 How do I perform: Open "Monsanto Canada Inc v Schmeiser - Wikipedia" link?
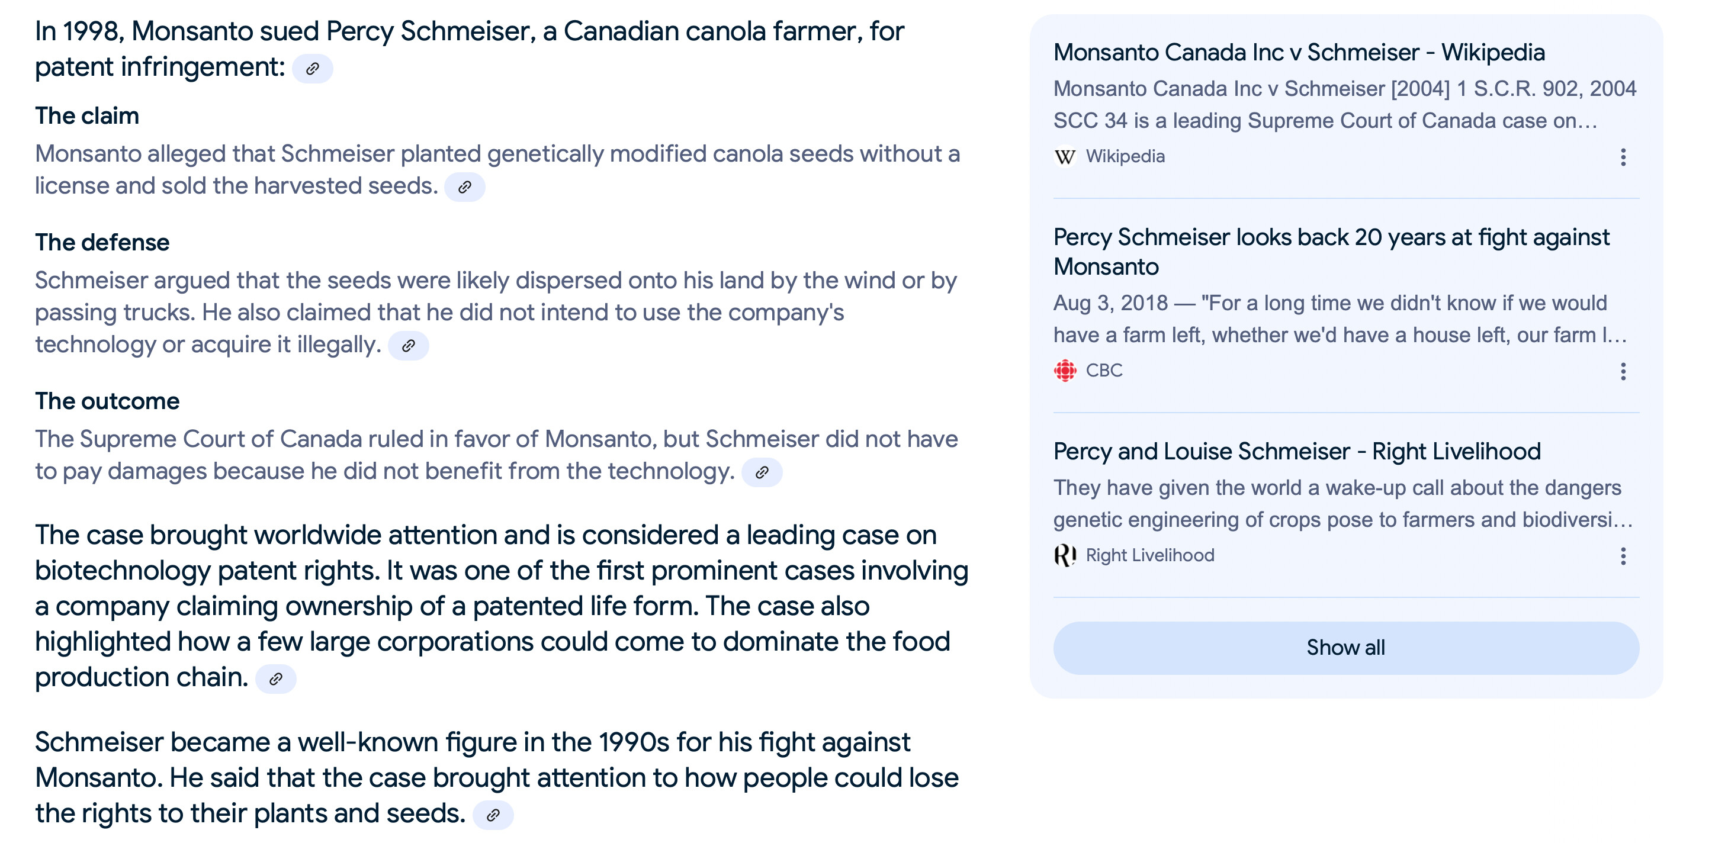click(x=1299, y=52)
